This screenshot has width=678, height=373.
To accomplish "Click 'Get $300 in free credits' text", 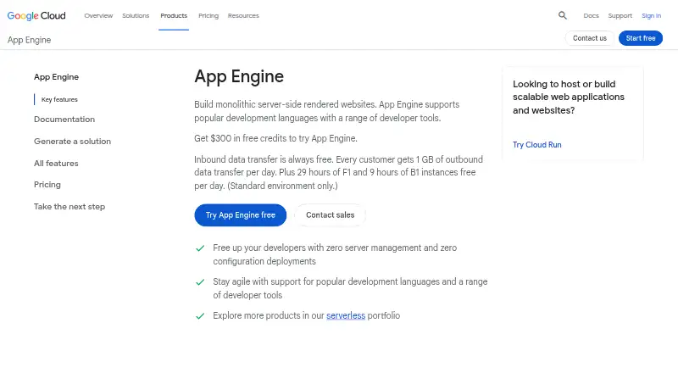I will (x=275, y=138).
